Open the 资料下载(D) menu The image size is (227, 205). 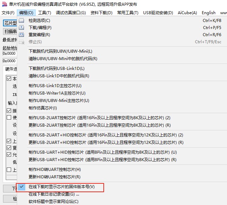click(x=101, y=13)
